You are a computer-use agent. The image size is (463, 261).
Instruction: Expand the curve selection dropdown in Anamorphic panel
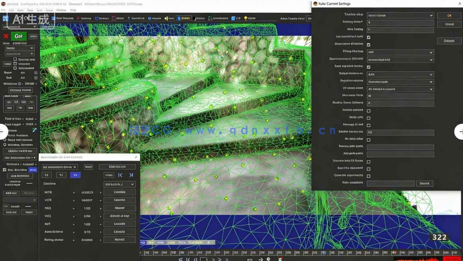tap(60, 167)
